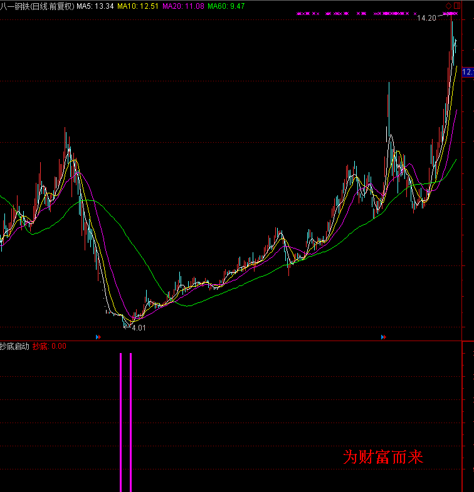Select the green MA60: 9.47 label

click(226, 6)
